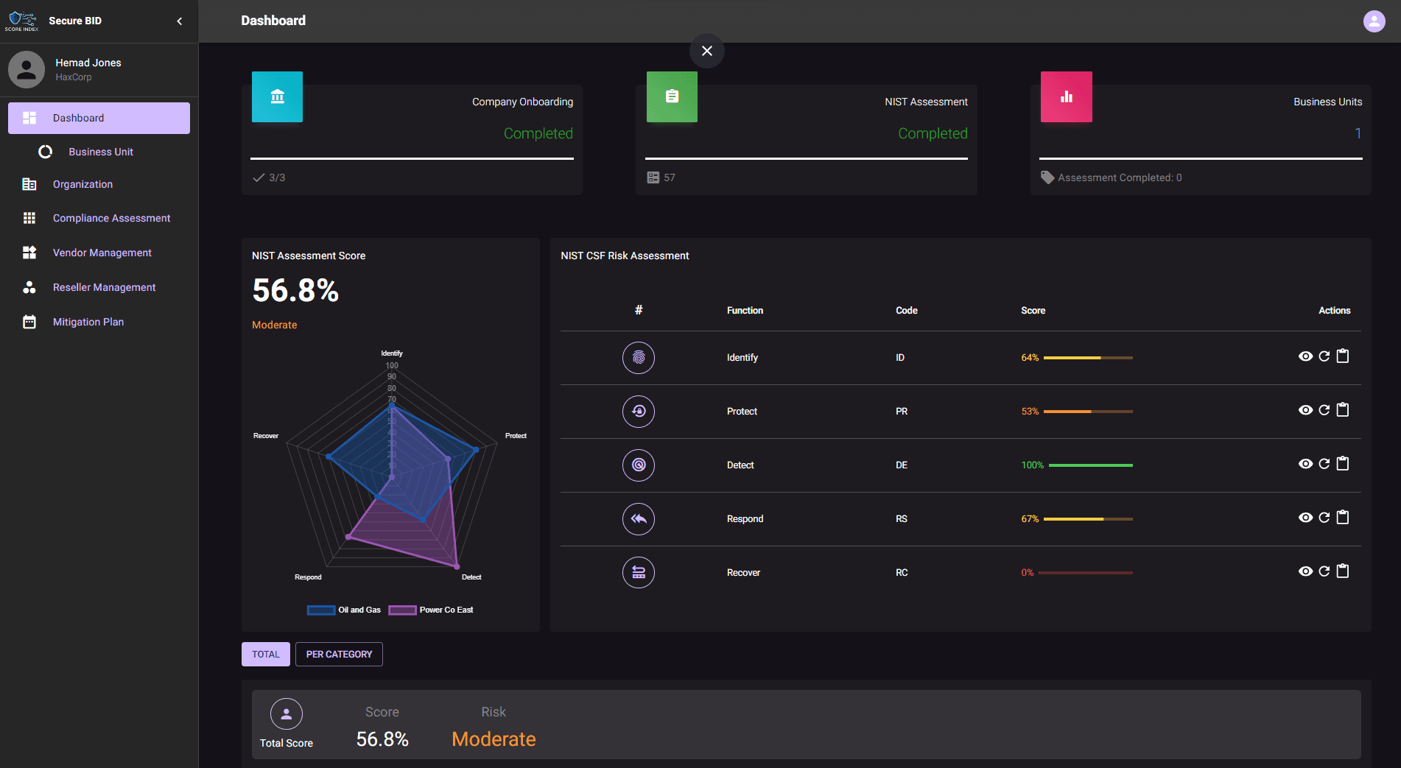Viewport: 1401px width, 768px height.
Task: Click the Detect 100% score bar
Action: pyautogui.click(x=1090, y=465)
